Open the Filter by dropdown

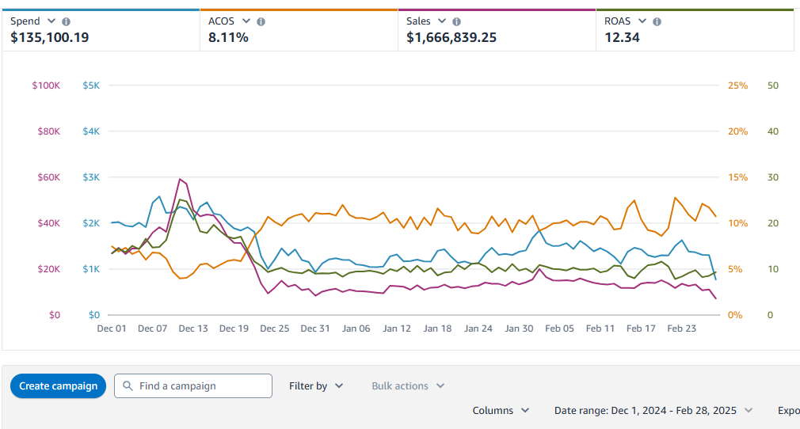(316, 386)
